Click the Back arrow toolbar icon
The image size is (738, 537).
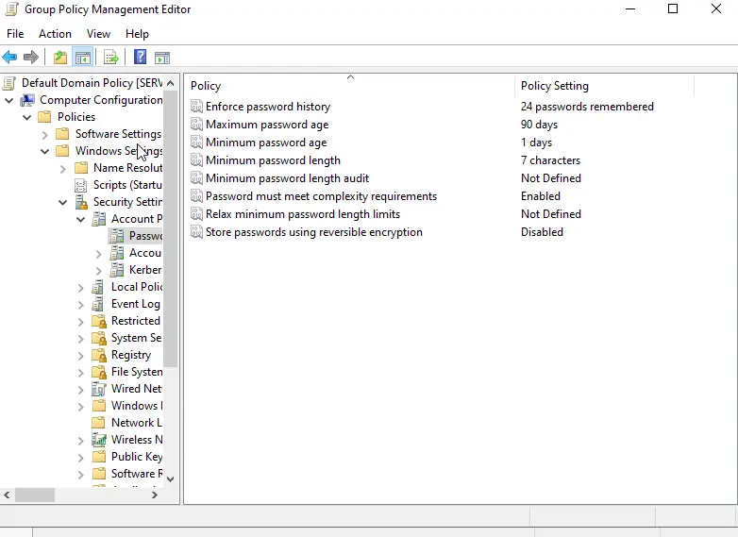(10, 58)
